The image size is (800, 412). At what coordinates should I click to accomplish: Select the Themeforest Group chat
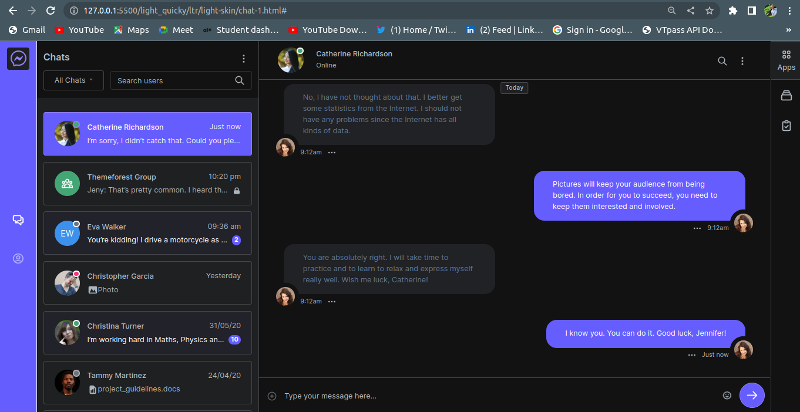147,184
